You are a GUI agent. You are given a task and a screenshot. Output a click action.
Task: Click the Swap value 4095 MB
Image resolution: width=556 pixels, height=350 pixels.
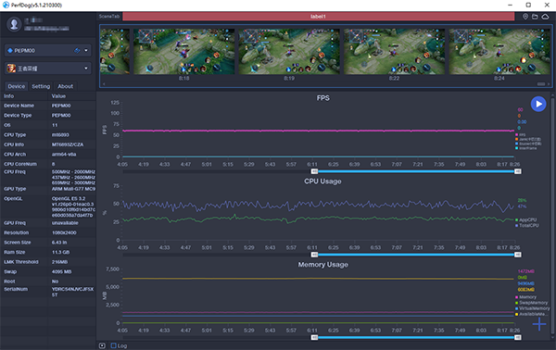point(62,271)
